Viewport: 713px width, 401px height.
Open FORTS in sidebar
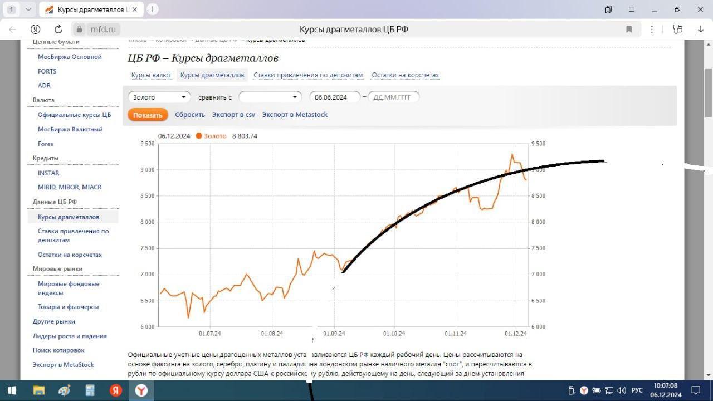47,71
